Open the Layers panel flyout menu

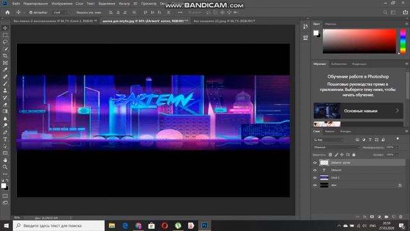pos(407,131)
